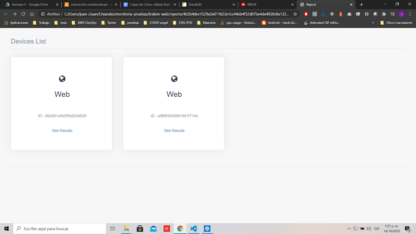Viewport: 416px width, 234px height.
Task: Click the Windows search box
Action: 60,229
